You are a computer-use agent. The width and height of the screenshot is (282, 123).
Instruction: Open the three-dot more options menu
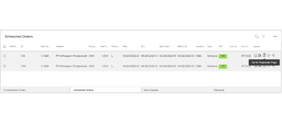coord(275,36)
